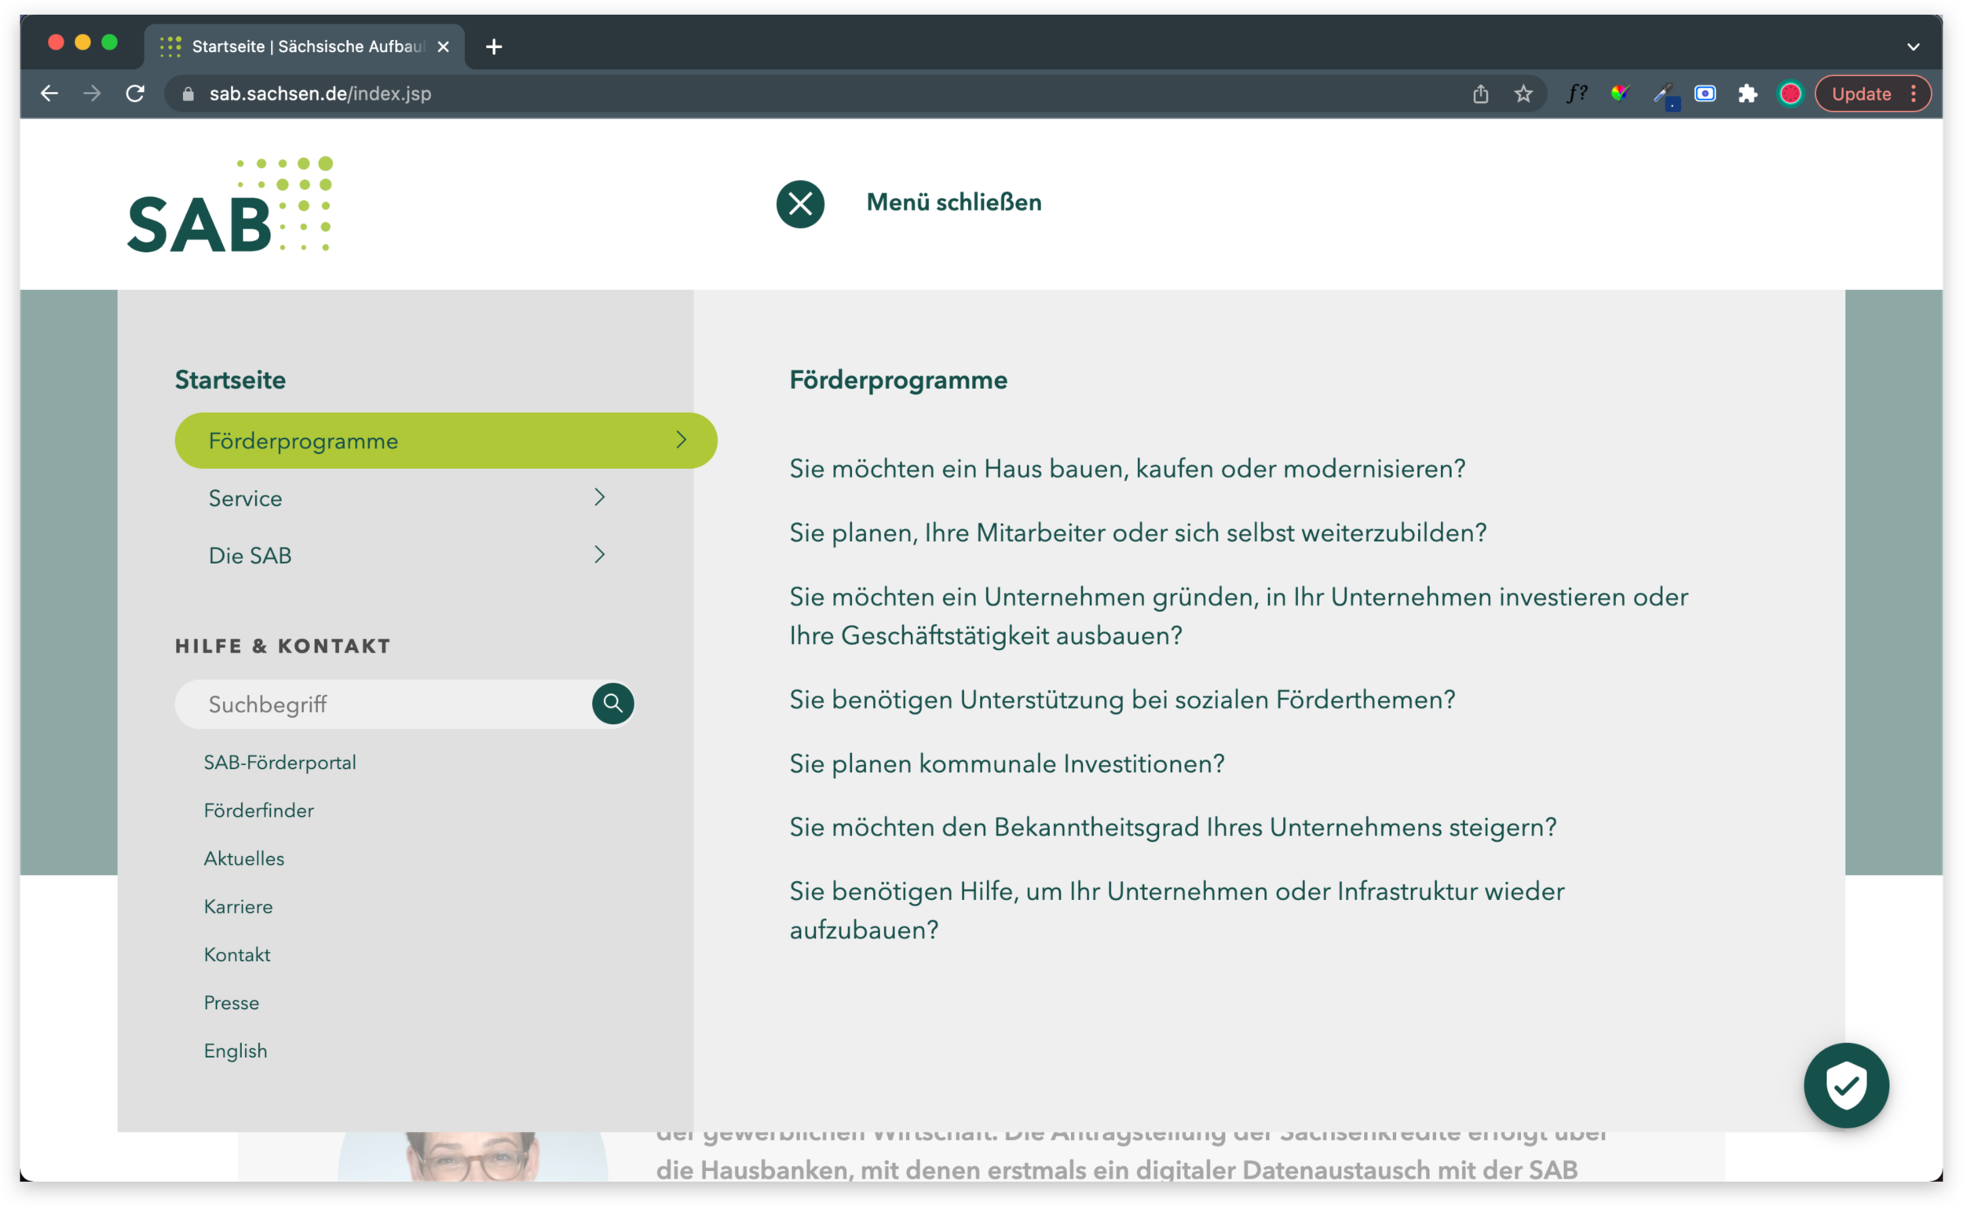Screen dimensions: 1963x1207
Task: Open the privacy shield badge
Action: click(1846, 1084)
